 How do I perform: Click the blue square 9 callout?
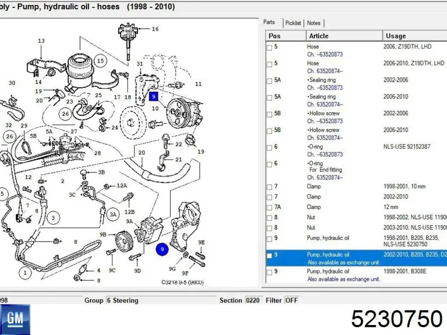click(154, 96)
